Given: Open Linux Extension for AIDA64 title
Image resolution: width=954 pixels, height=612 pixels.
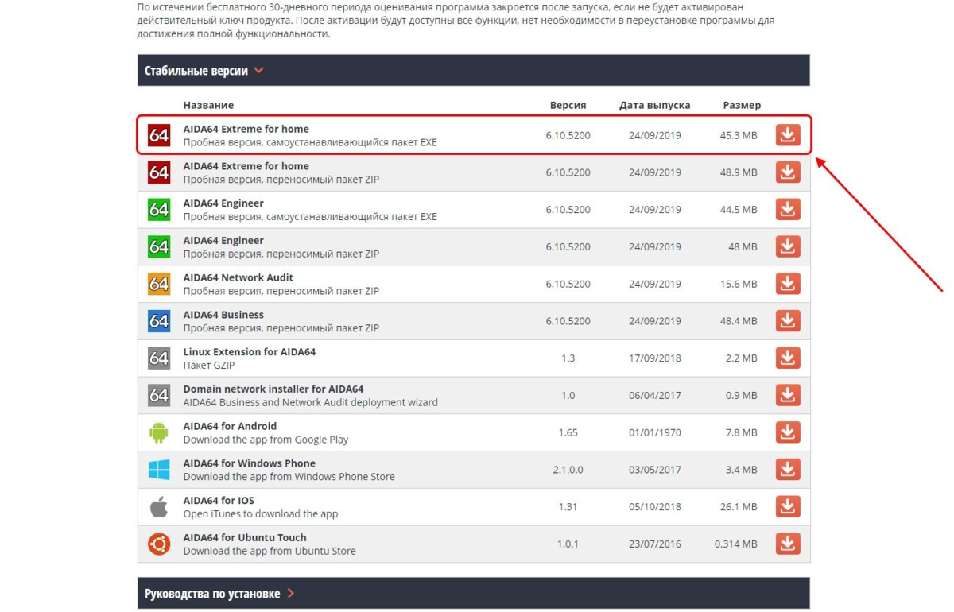Looking at the screenshot, I should point(249,351).
